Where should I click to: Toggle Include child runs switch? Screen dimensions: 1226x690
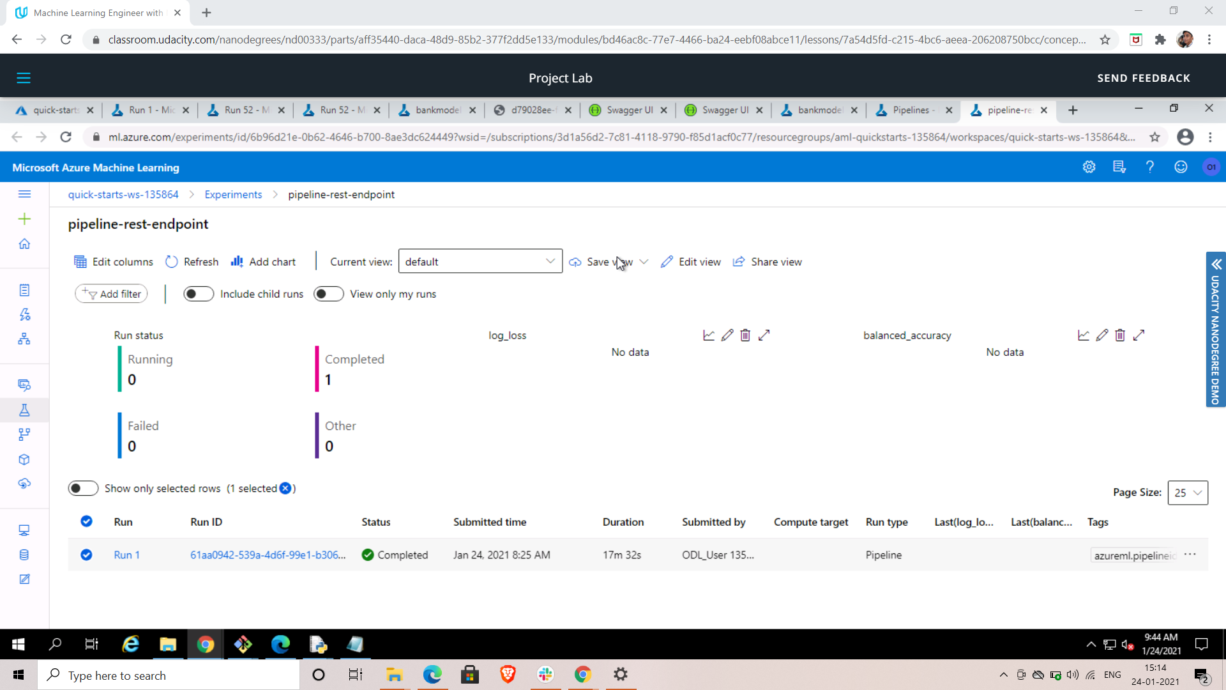click(199, 294)
